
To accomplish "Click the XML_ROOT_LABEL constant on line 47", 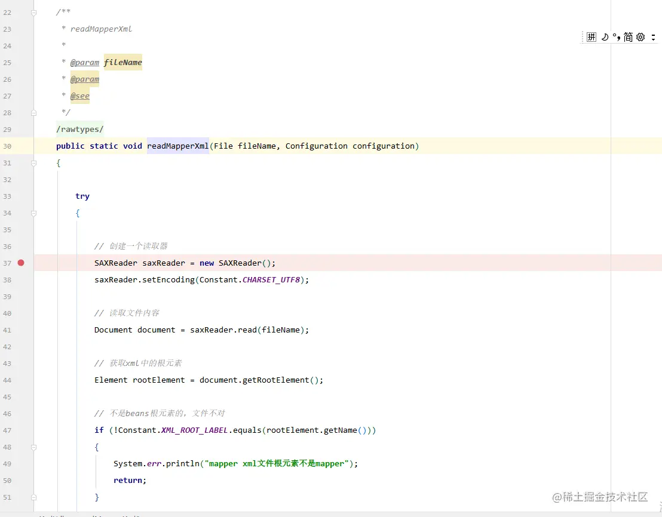I will point(195,430).
